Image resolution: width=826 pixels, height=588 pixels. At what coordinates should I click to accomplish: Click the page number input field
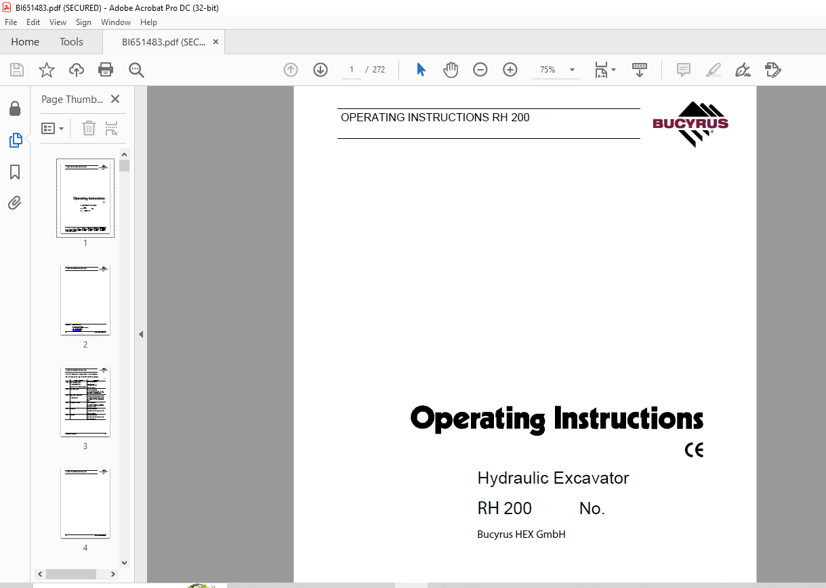click(x=352, y=70)
